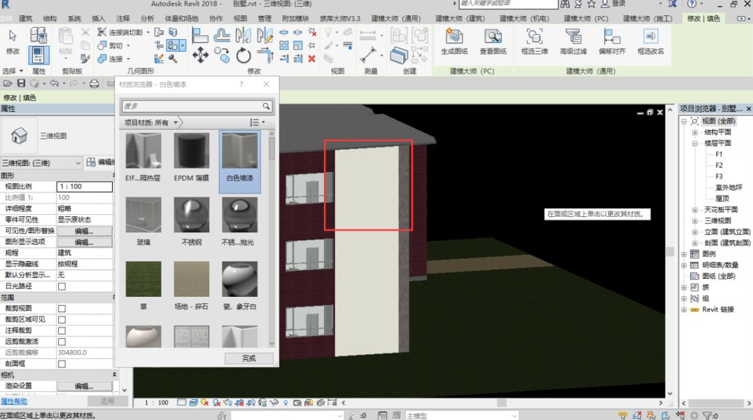Click the Copy tool icon in Modify panel
753x420 pixels.
coord(222,55)
